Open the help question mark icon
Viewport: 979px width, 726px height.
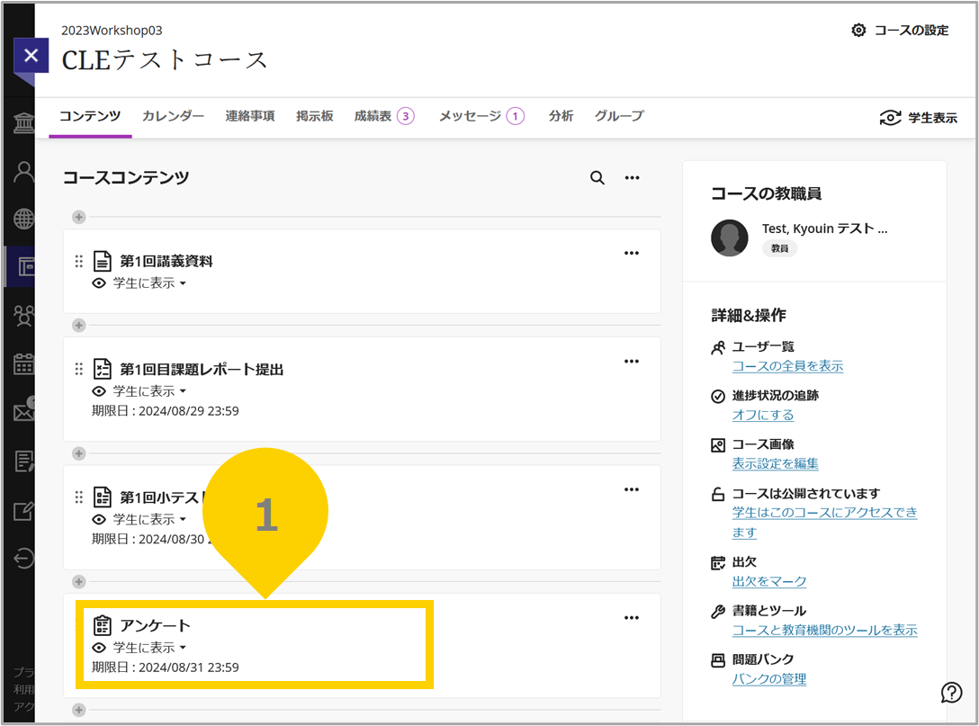tap(951, 692)
